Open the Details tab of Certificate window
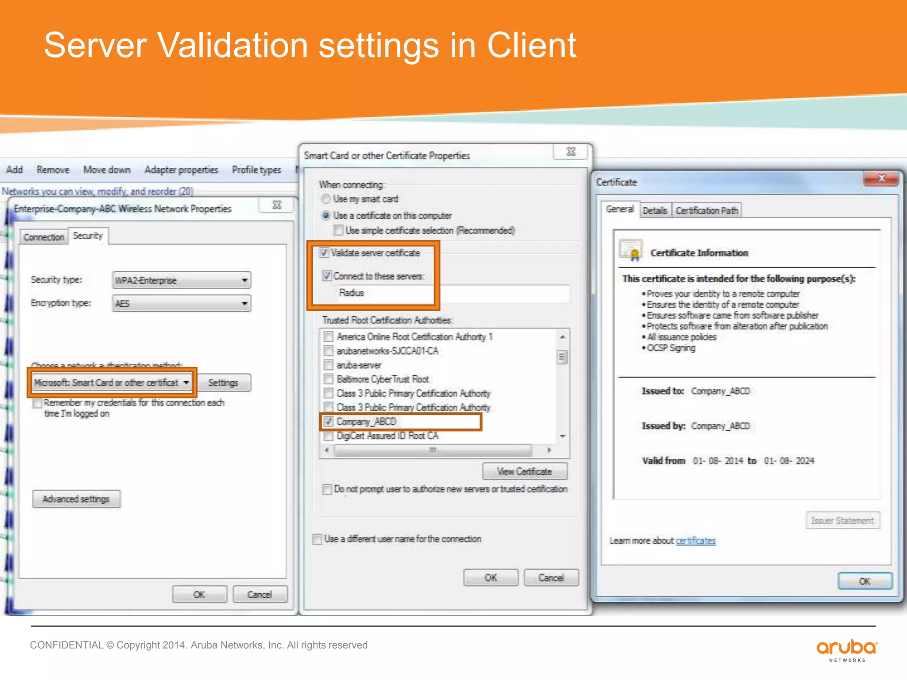 coord(655,210)
